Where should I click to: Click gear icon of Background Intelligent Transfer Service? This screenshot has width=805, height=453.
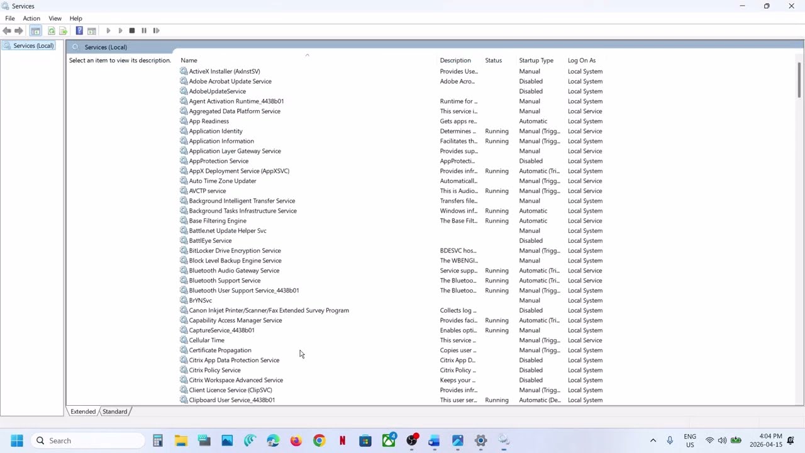184,201
